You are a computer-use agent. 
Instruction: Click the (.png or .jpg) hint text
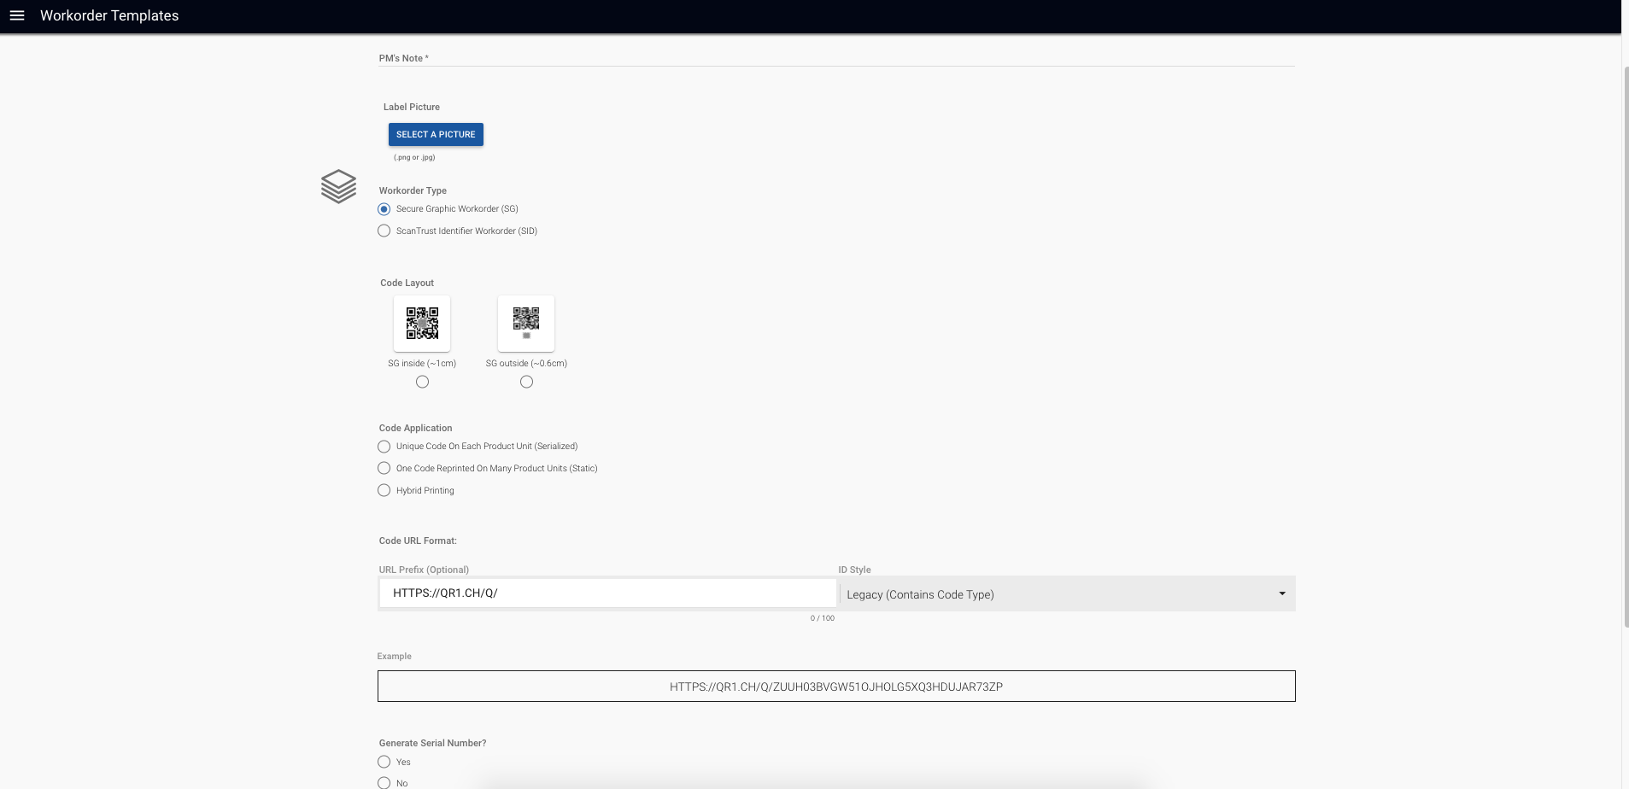pos(414,158)
